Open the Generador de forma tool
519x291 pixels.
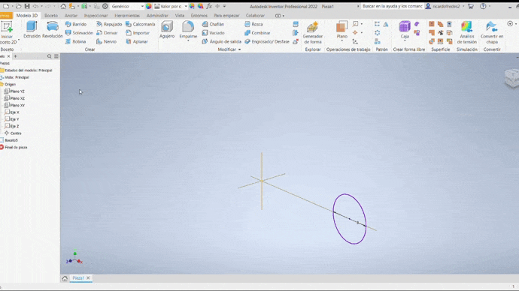click(312, 32)
